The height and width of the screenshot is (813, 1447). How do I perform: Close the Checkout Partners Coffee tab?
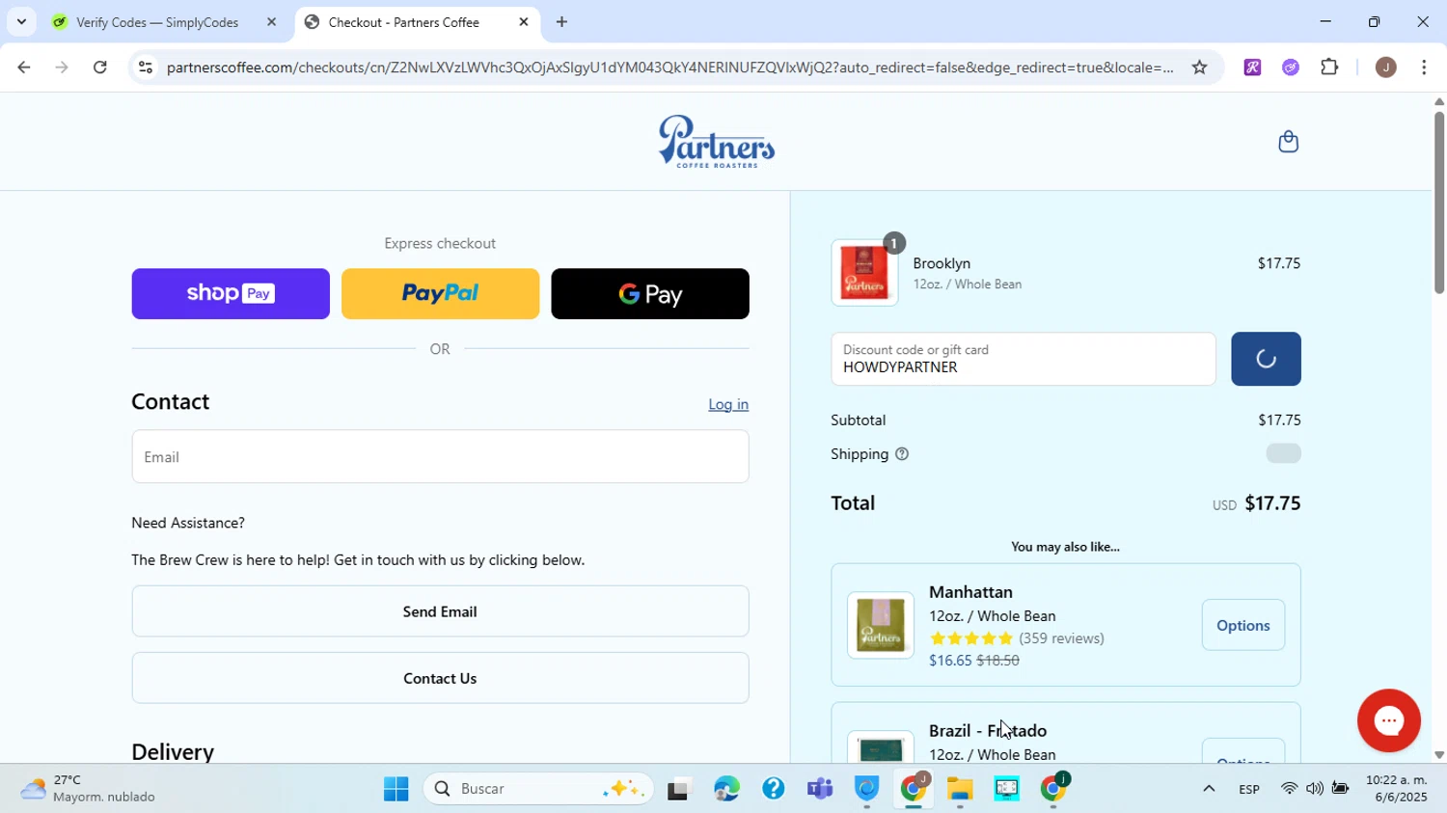524,22
